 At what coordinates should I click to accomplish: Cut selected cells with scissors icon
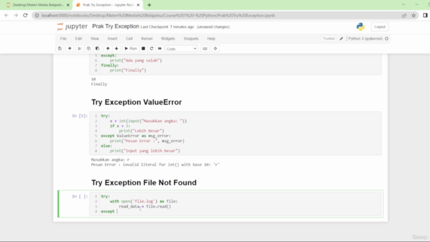pyautogui.click(x=80, y=48)
